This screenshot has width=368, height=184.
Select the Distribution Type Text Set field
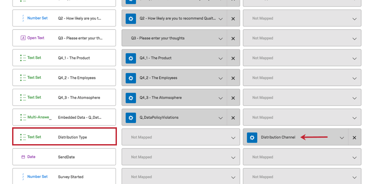click(x=64, y=137)
